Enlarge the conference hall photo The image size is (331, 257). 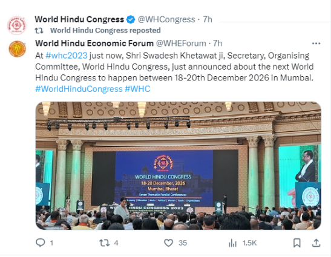pos(178,166)
